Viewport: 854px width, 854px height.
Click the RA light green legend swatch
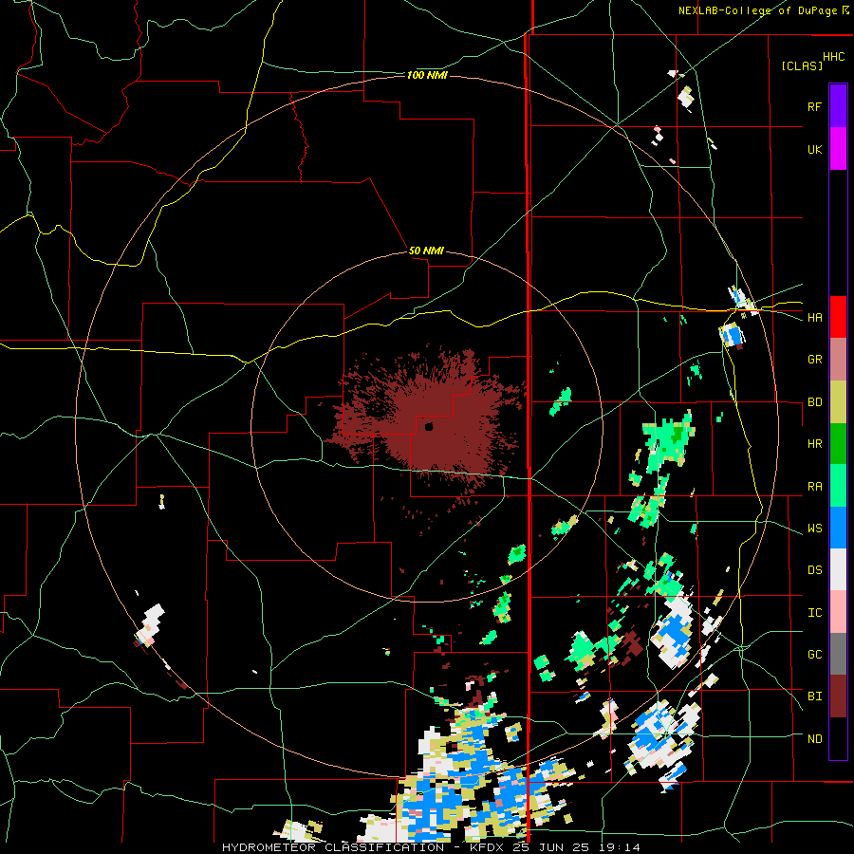[838, 486]
